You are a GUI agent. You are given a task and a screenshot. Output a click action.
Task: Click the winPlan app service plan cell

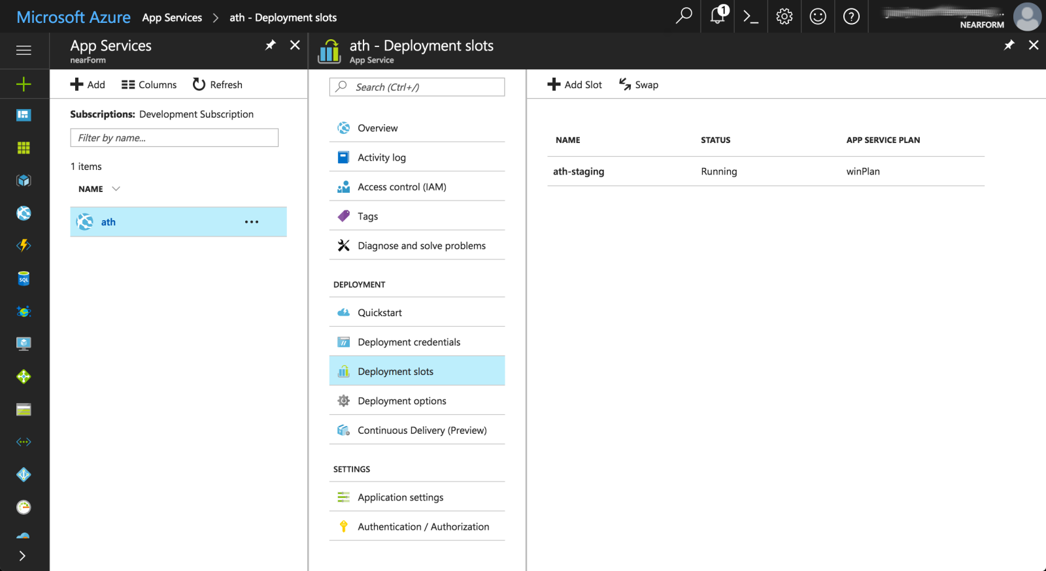point(863,171)
